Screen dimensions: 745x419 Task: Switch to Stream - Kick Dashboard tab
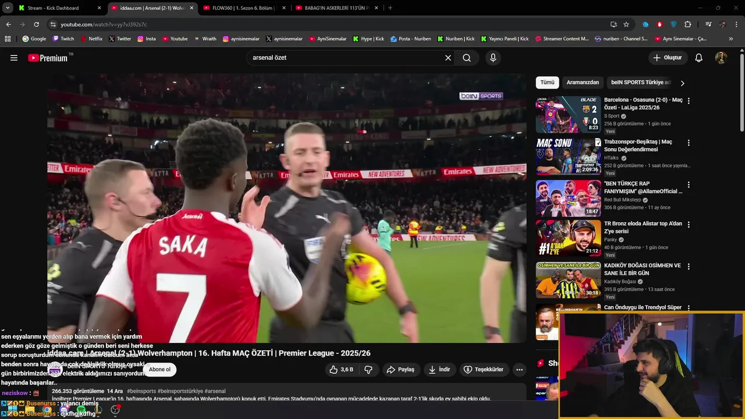(59, 8)
